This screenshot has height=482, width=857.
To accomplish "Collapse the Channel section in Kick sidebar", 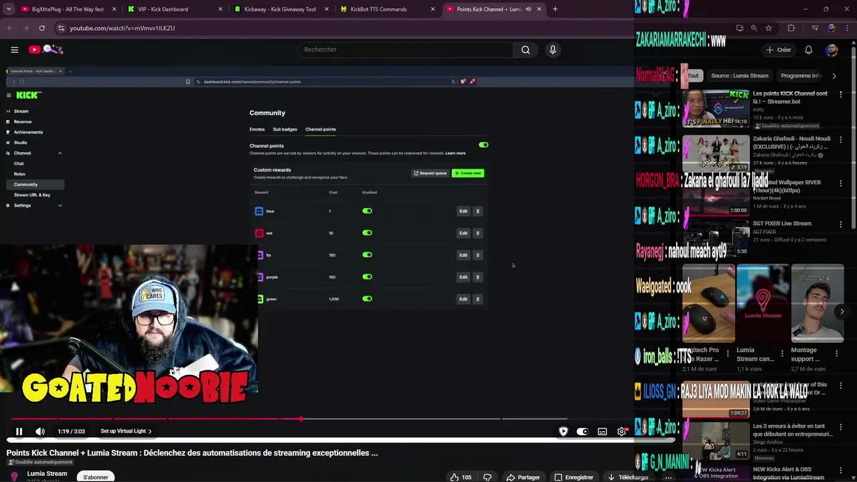I will pyautogui.click(x=60, y=153).
